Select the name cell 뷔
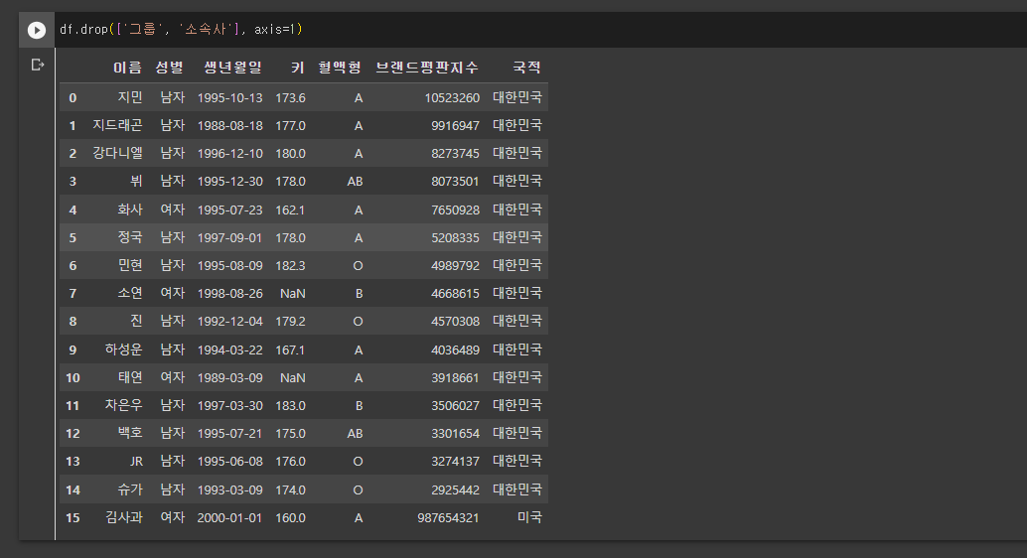The image size is (1027, 558). (136, 182)
